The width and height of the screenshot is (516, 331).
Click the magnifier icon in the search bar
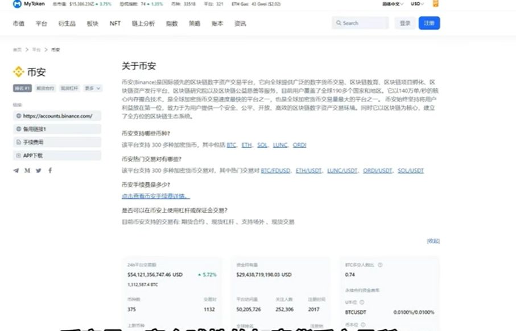pyautogui.click(x=340, y=23)
